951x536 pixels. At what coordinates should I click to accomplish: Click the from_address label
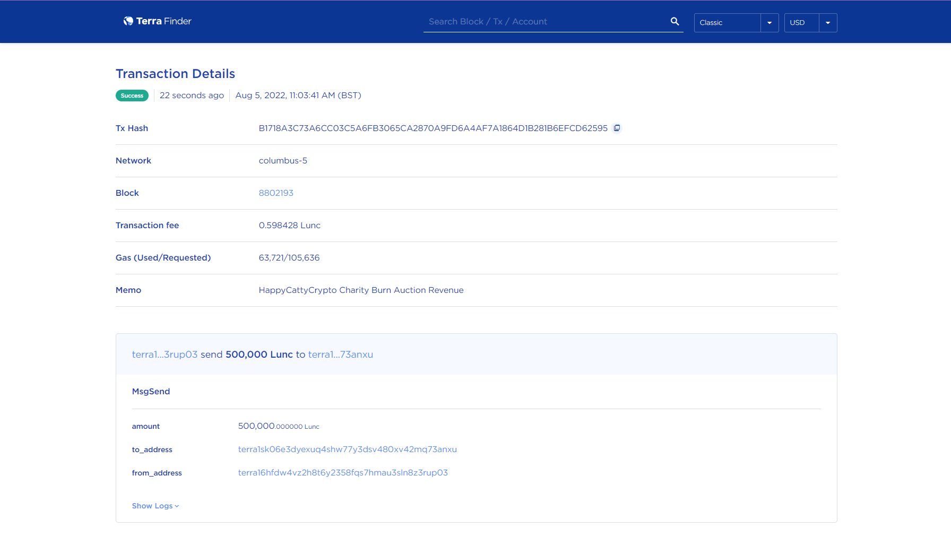(157, 473)
